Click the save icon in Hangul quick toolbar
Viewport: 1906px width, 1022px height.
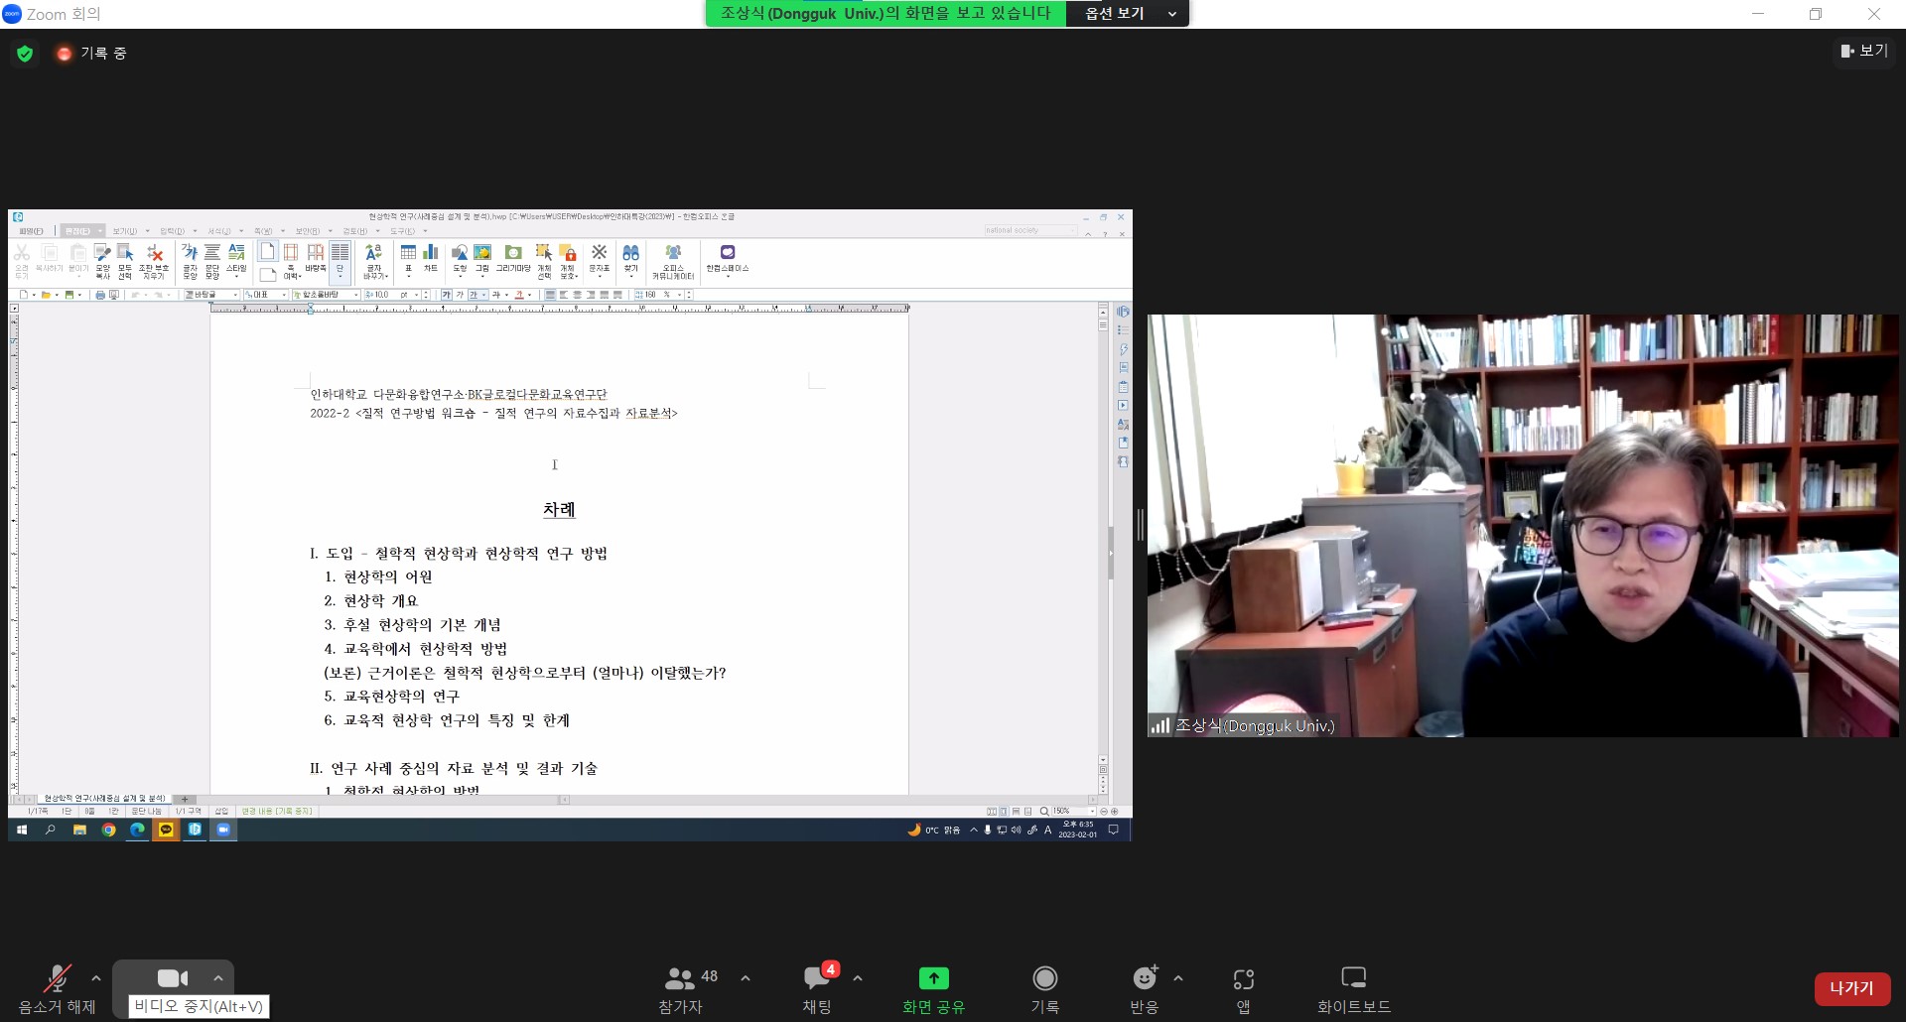point(69,295)
